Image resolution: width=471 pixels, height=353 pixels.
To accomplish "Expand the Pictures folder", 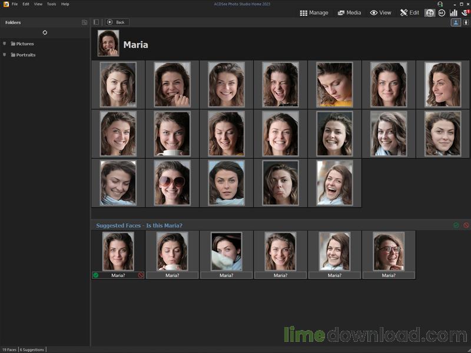I will pos(5,44).
